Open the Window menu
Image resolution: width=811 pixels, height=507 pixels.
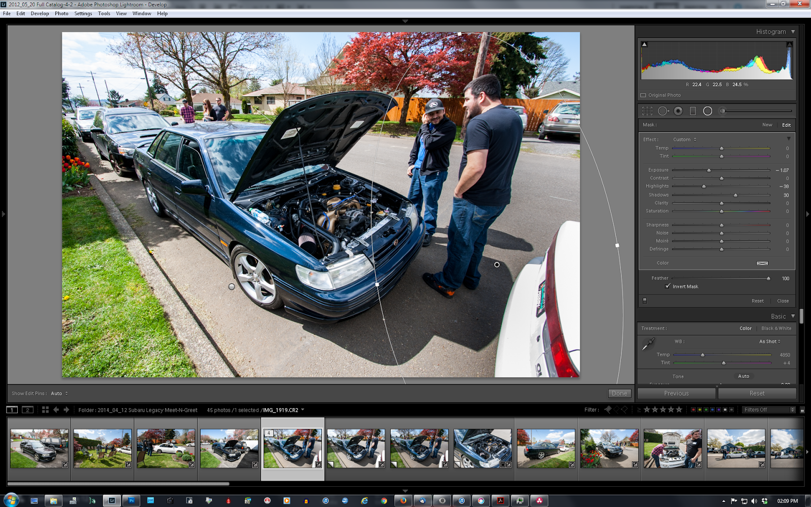point(142,14)
